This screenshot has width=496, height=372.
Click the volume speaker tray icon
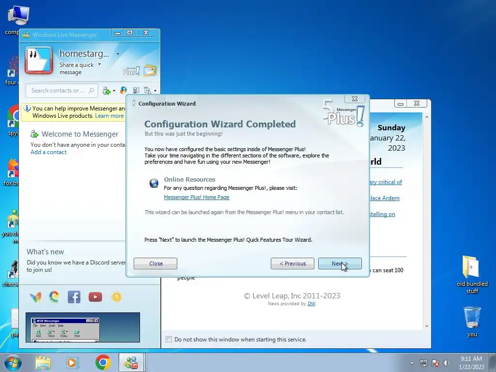[x=447, y=363]
